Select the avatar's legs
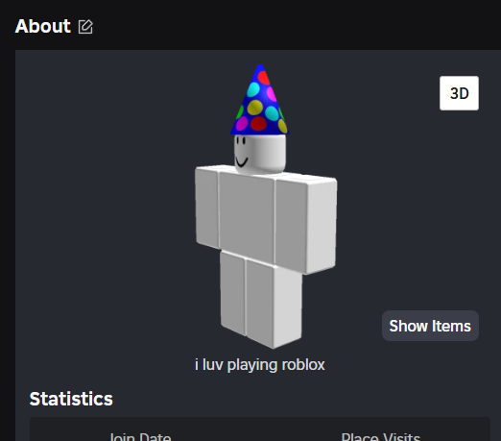This screenshot has height=441, width=501. click(261, 300)
